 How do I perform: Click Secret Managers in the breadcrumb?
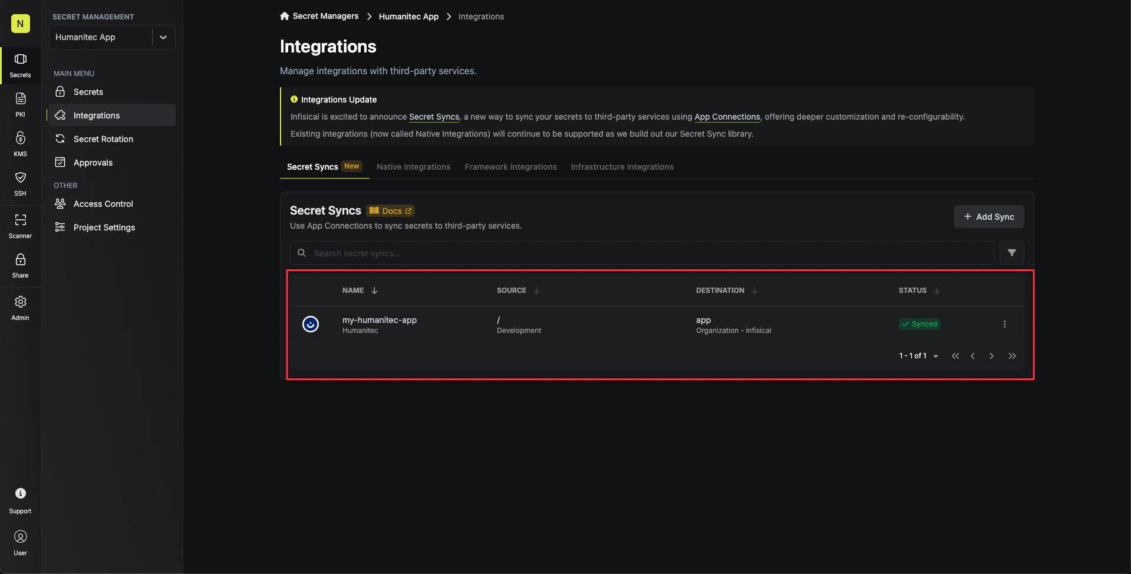tap(325, 16)
